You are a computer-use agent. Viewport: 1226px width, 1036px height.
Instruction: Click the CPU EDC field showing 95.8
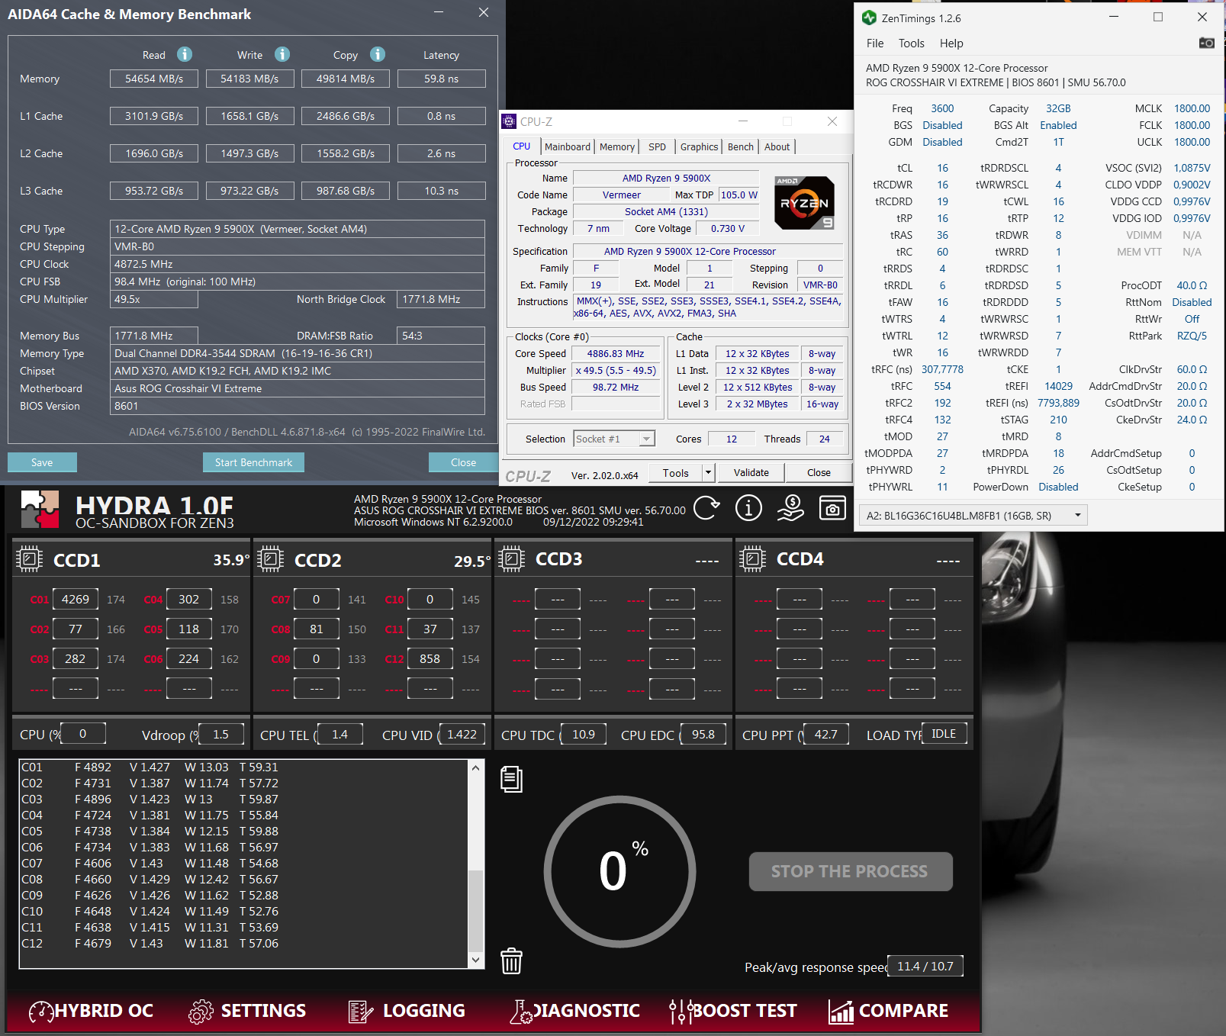[x=703, y=735]
